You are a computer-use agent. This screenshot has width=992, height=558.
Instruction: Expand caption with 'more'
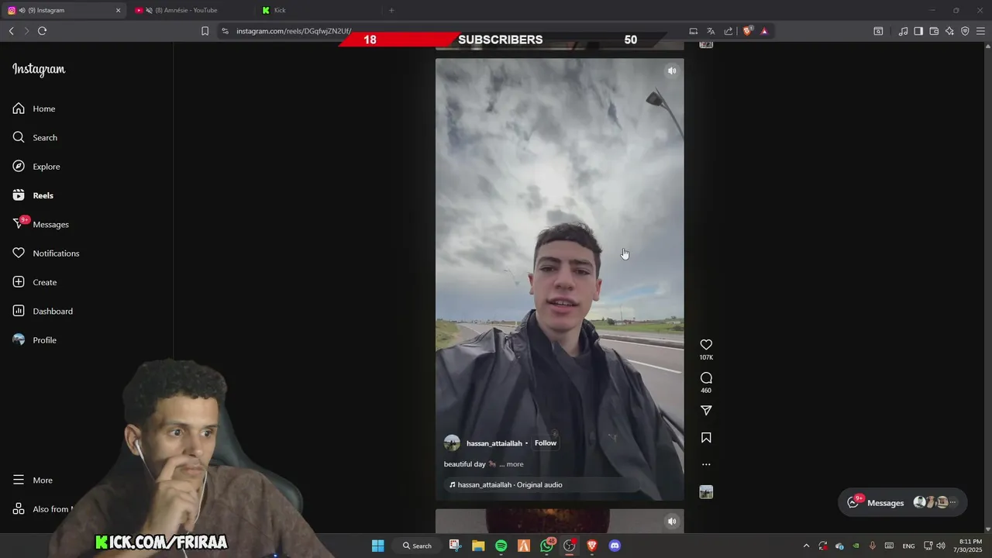[x=515, y=464]
